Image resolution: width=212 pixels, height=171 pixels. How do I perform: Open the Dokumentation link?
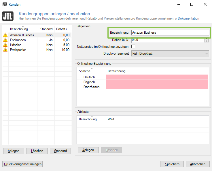coord(188,18)
